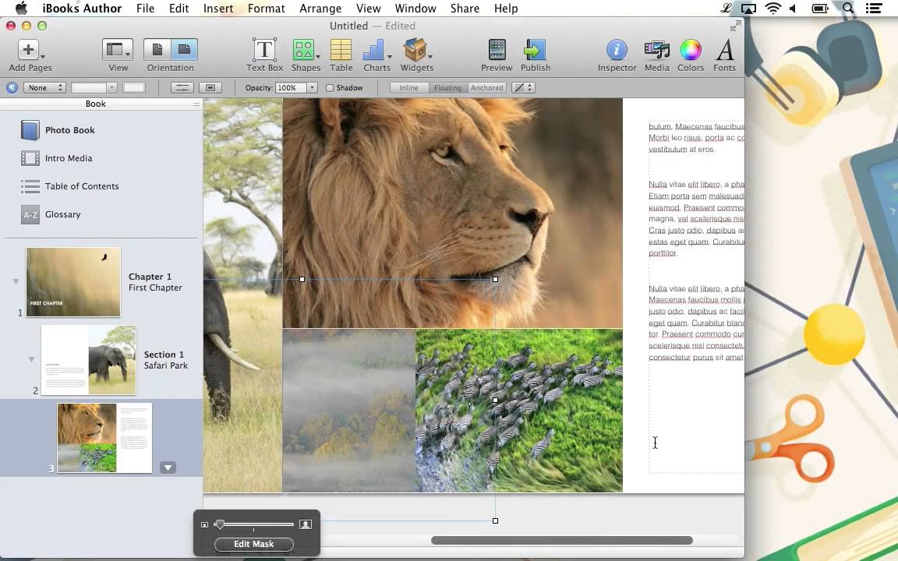Open the Arrange menu
Image resolution: width=898 pixels, height=561 pixels.
[320, 9]
